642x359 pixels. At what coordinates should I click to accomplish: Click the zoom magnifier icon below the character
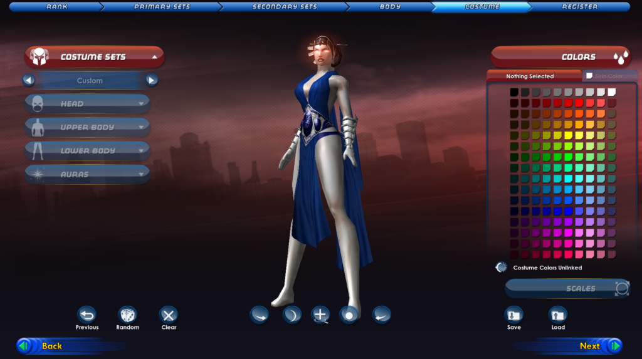pyautogui.click(x=320, y=315)
